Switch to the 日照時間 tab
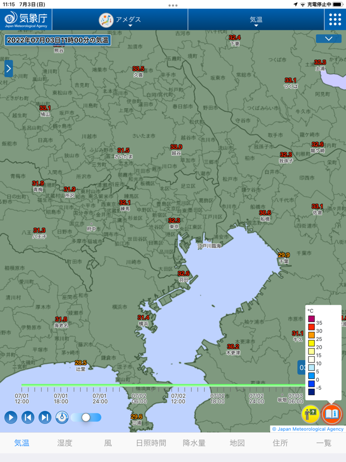 [151, 443]
